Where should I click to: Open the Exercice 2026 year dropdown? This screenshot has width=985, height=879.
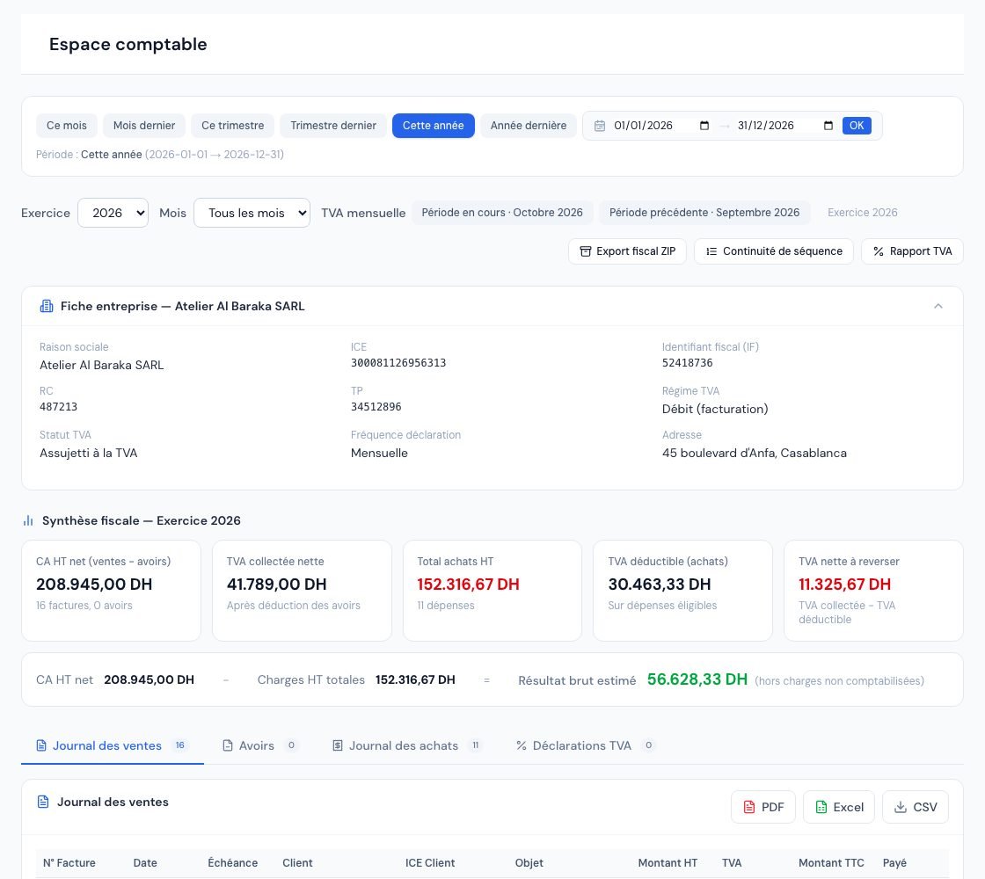coord(113,213)
